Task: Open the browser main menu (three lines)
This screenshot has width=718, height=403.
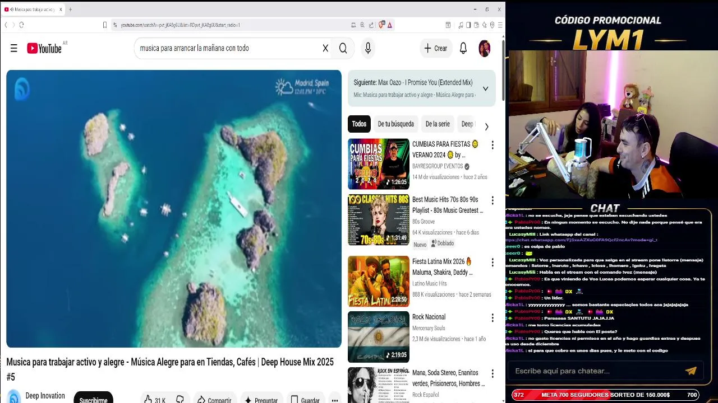Action: (500, 25)
